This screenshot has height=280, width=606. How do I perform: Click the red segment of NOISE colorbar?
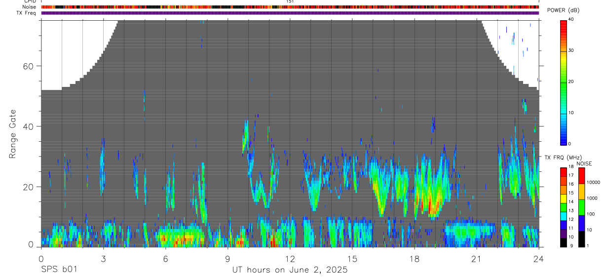581,176
